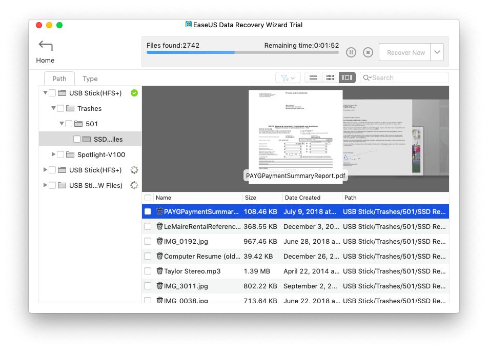Image resolution: width=488 pixels, height=351 pixels.
Task: Select folder icon of expanded USB Stick(HFS+)
Action: click(x=62, y=93)
